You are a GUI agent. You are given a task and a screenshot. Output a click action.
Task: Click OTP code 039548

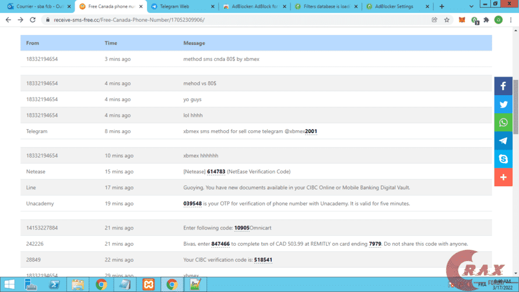192,203
